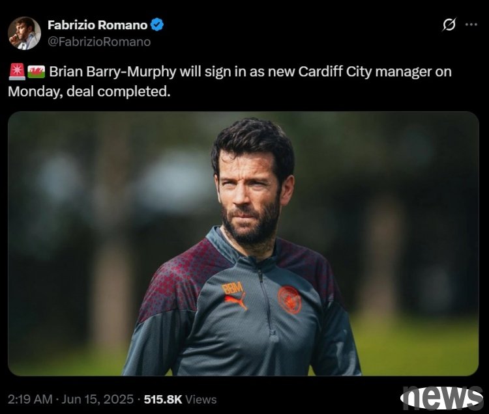Click the Wales flag emoji
Image resolution: width=489 pixels, height=414 pixels.
[x=37, y=72]
